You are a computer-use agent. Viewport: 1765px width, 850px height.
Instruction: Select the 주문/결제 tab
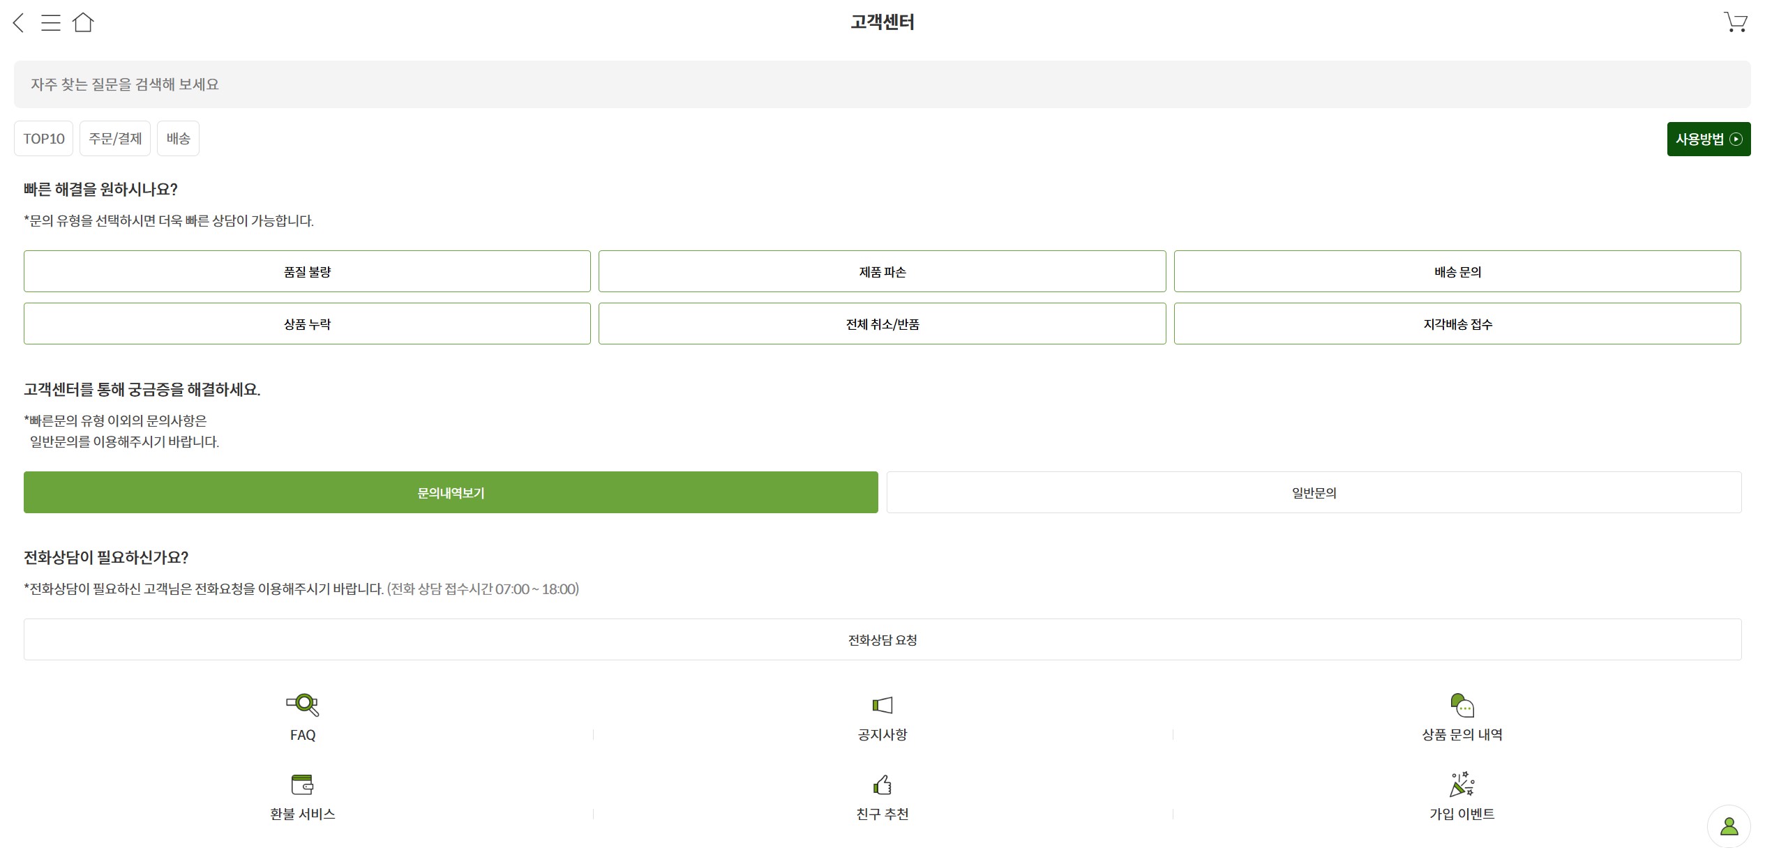tap(115, 139)
